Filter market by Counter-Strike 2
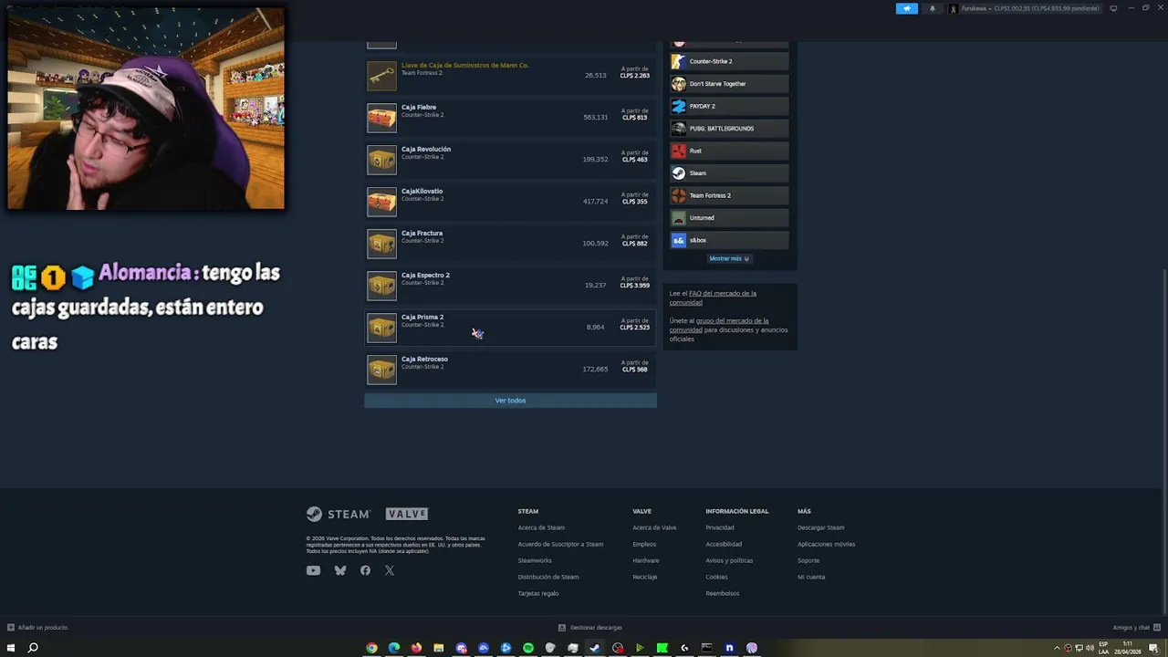Screen dimensions: 1168x657 729,61
